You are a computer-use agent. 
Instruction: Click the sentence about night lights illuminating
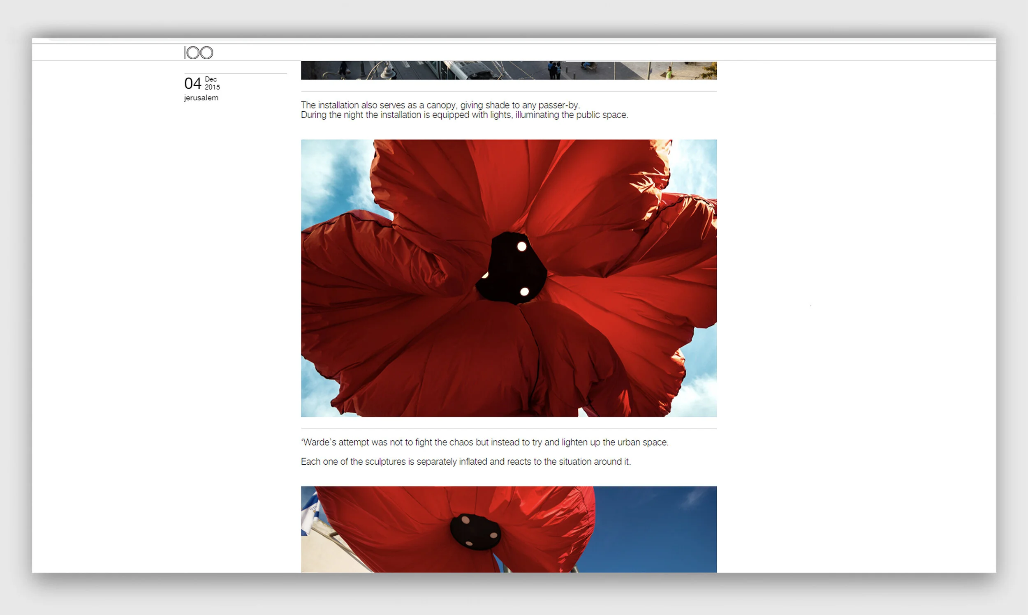point(464,115)
